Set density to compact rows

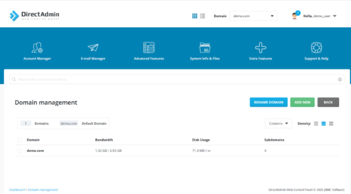click(x=316, y=124)
